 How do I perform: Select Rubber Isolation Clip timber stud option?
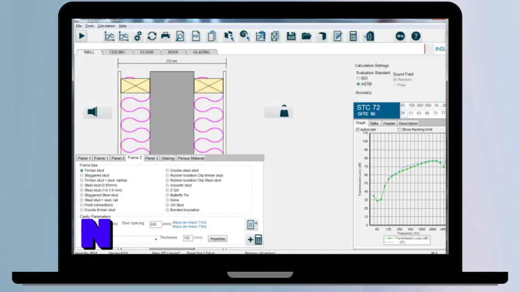click(168, 175)
